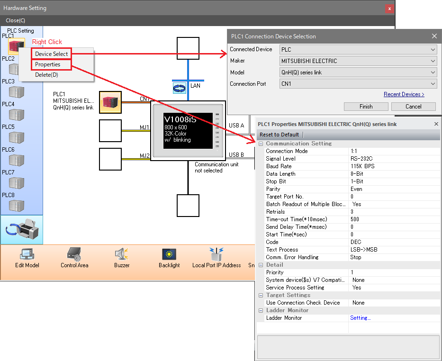Expand the Connection Port dropdown
Screen dimensions: 442x361
pos(358,84)
